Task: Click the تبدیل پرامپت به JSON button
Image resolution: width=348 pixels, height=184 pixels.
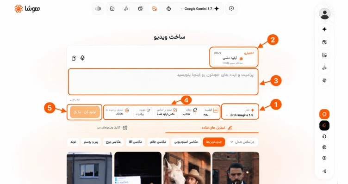Action: [118, 112]
